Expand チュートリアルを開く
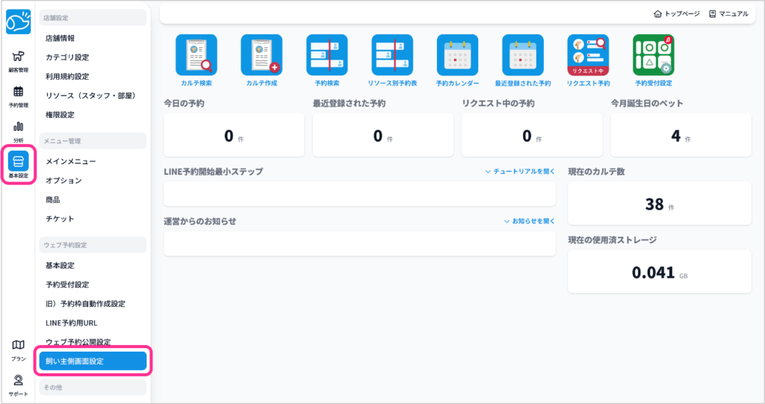This screenshot has width=765, height=404. 520,172
